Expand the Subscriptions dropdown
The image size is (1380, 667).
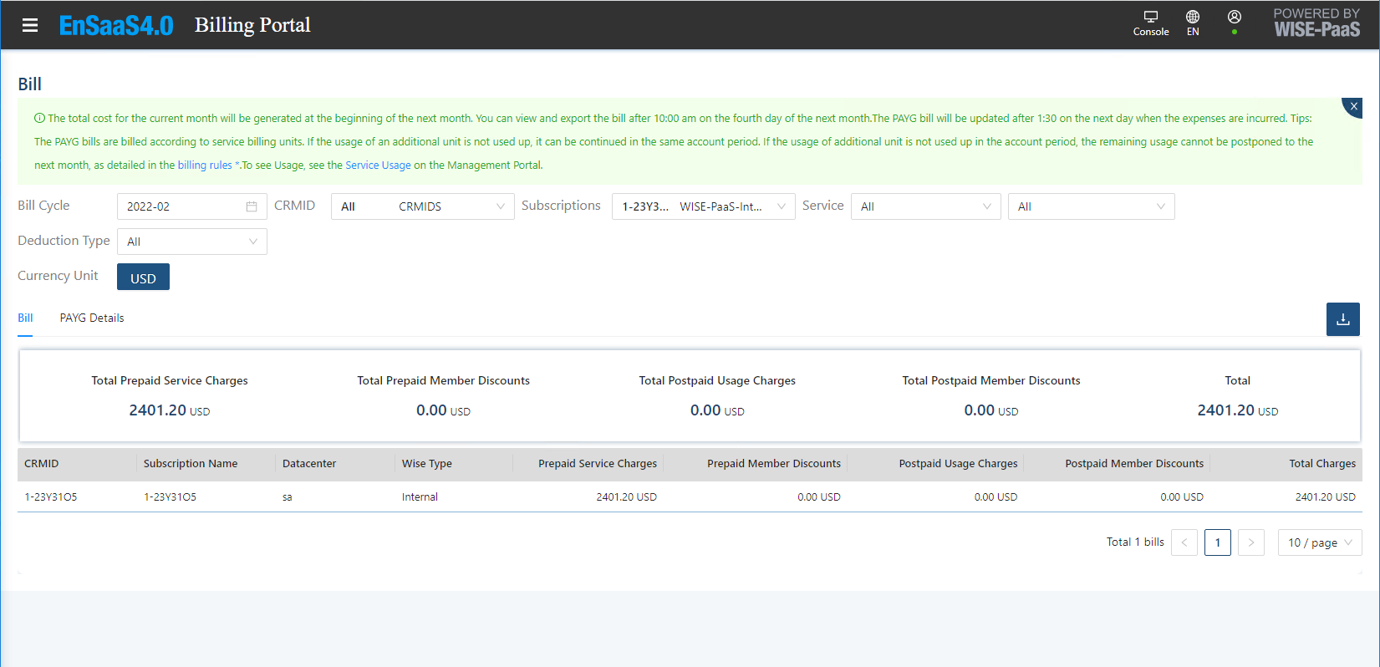click(704, 206)
